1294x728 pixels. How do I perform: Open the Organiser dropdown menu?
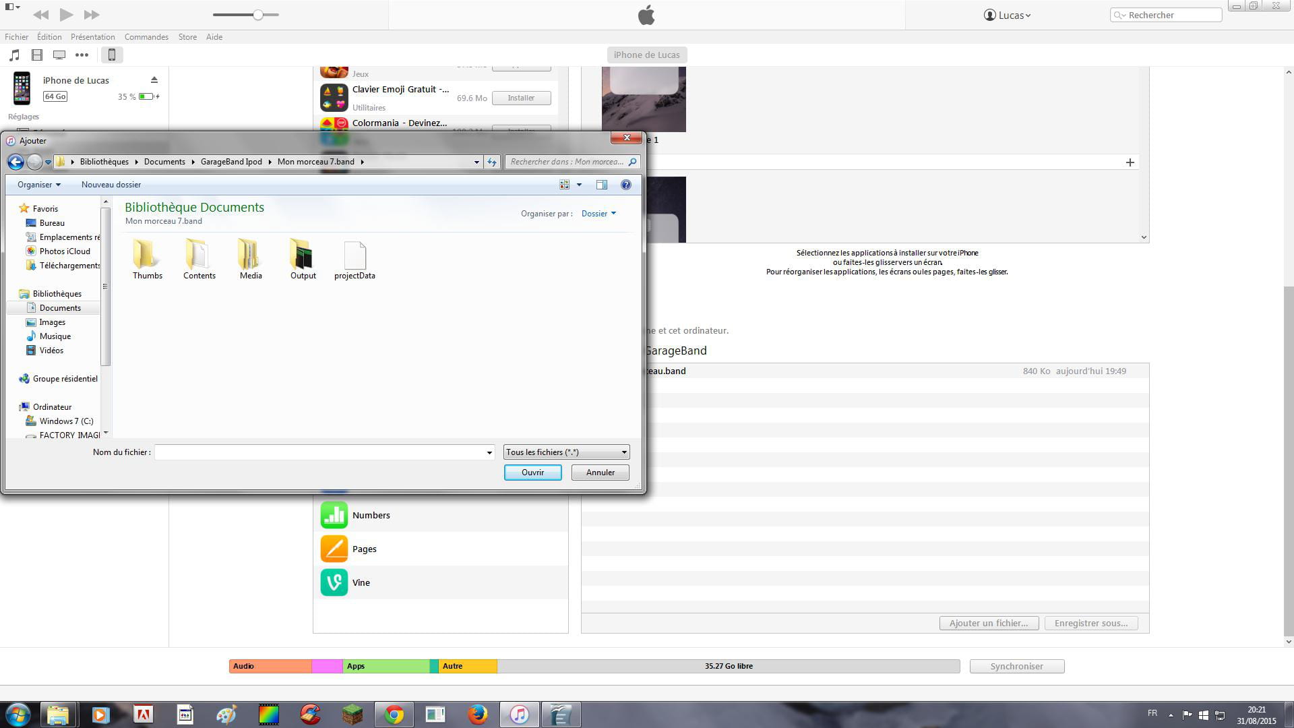click(38, 185)
